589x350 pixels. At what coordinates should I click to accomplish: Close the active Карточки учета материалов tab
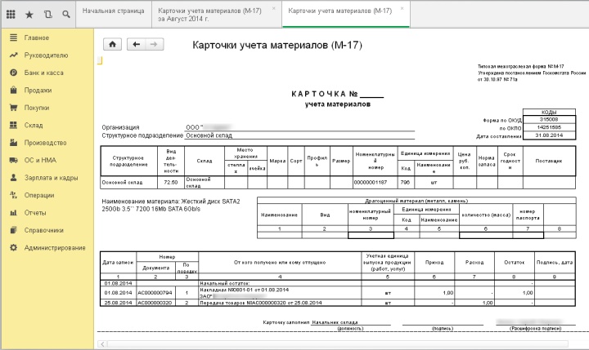point(402,8)
